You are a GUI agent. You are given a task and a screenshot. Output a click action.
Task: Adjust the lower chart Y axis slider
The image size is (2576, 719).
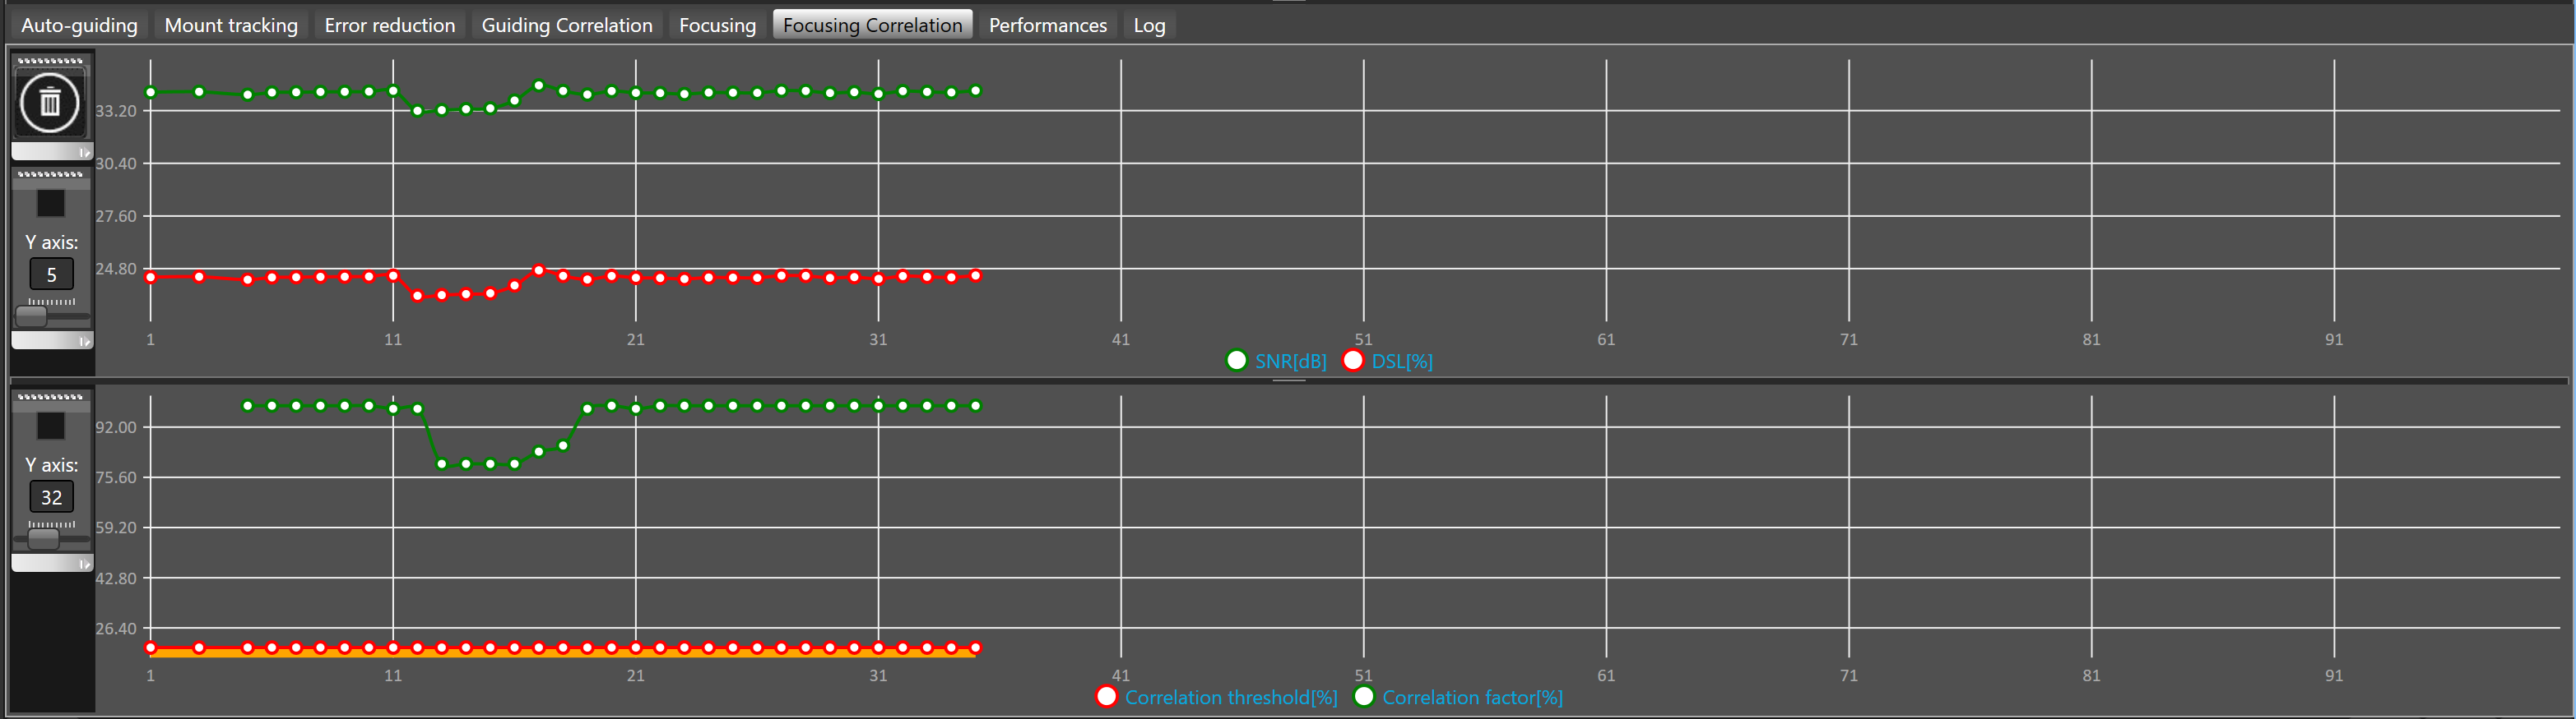coord(44,539)
